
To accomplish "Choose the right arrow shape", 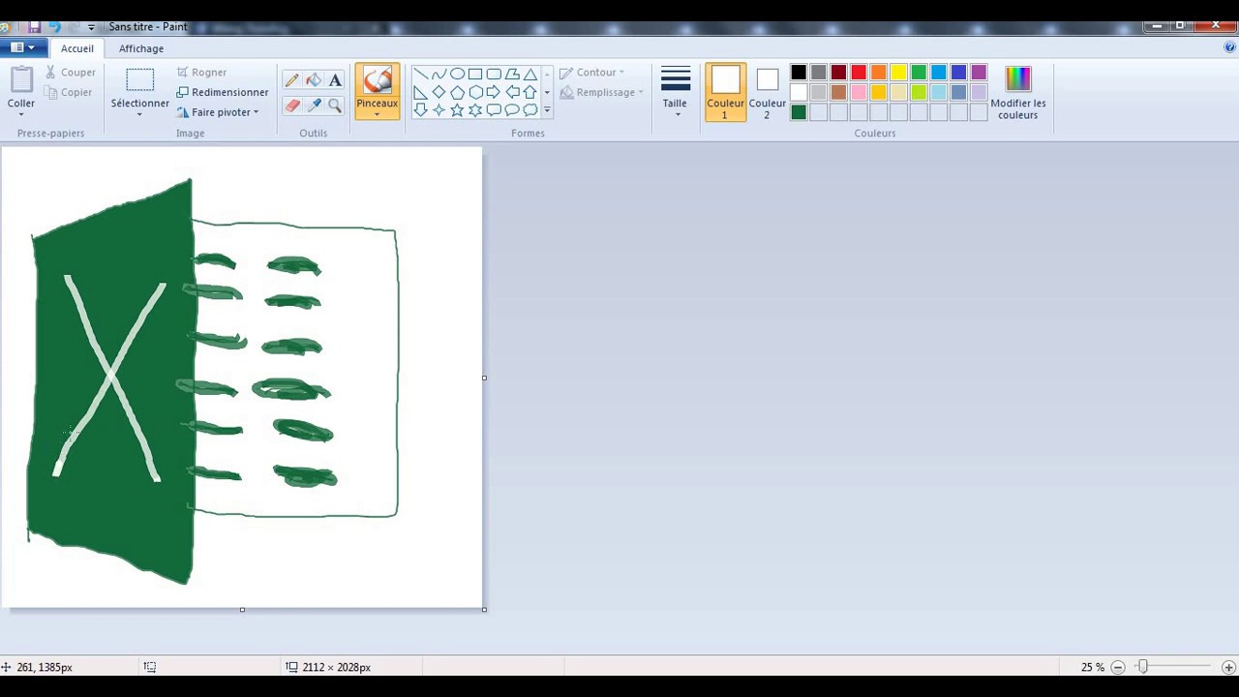I will [x=494, y=93].
